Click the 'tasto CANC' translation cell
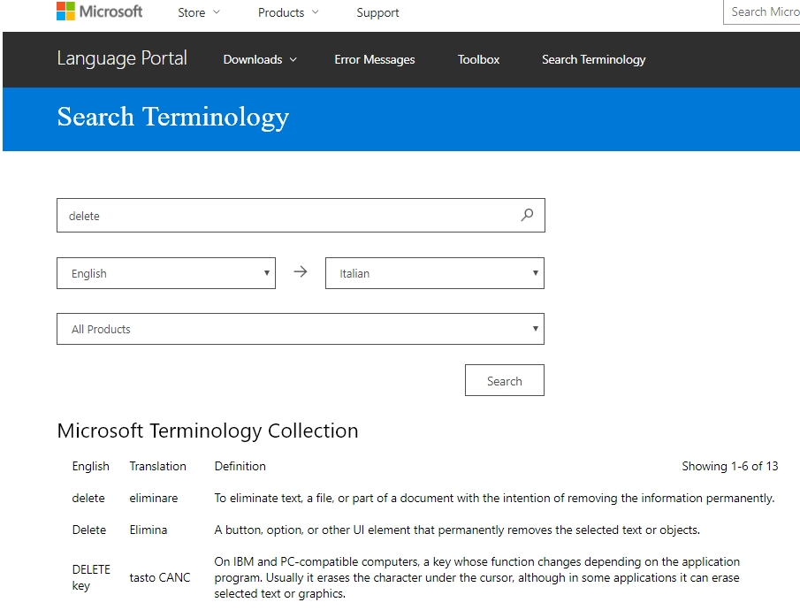 [160, 577]
